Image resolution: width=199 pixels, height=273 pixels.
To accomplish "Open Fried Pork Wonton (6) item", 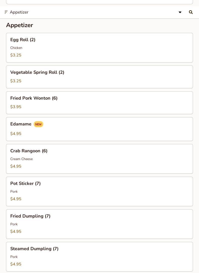I will [x=99, y=103].
